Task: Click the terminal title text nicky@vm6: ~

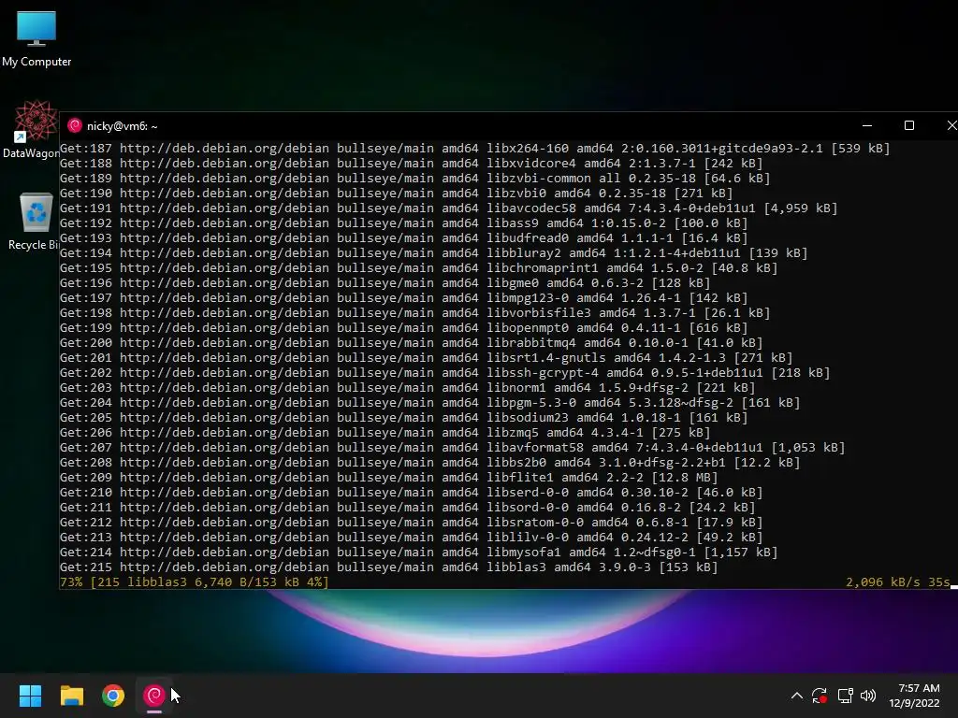Action: coord(123,126)
